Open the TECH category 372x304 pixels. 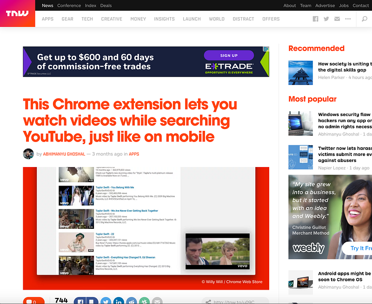point(87,19)
